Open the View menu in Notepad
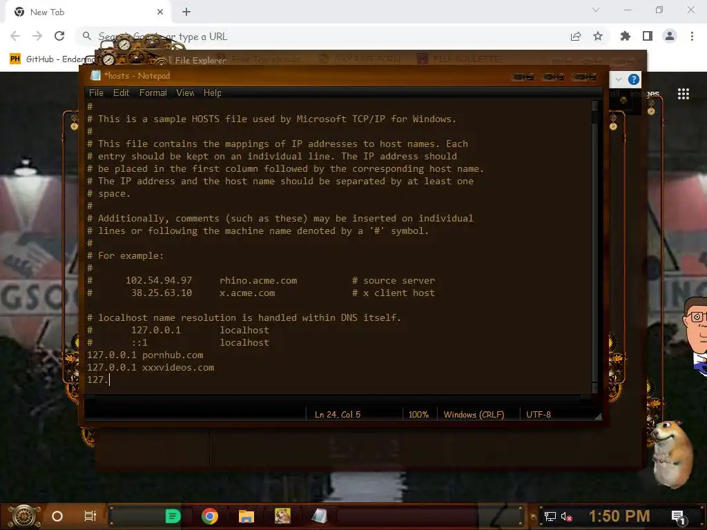The image size is (707, 530). pyautogui.click(x=185, y=93)
